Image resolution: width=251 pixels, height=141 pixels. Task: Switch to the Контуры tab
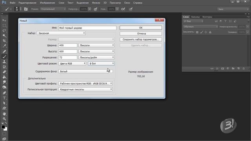207,17
